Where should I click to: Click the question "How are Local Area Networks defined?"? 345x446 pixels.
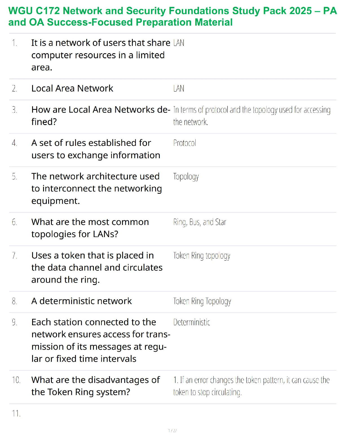pos(100,115)
